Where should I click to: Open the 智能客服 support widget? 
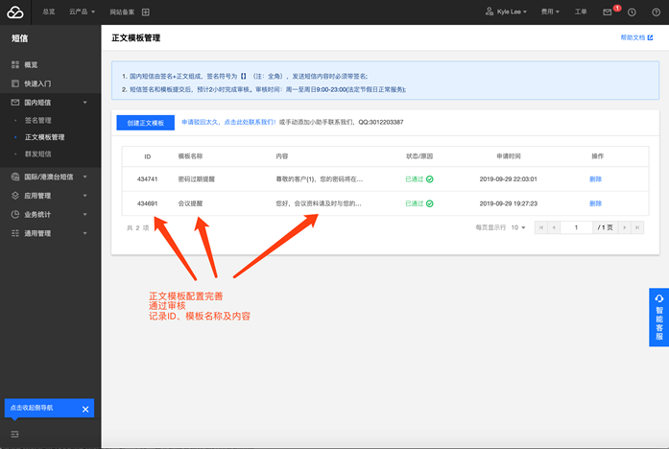[658, 318]
